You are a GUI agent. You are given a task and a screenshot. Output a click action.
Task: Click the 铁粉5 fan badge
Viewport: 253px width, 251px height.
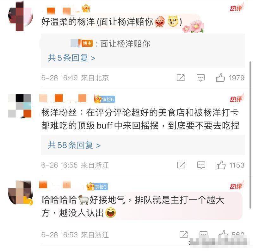tap(105, 99)
